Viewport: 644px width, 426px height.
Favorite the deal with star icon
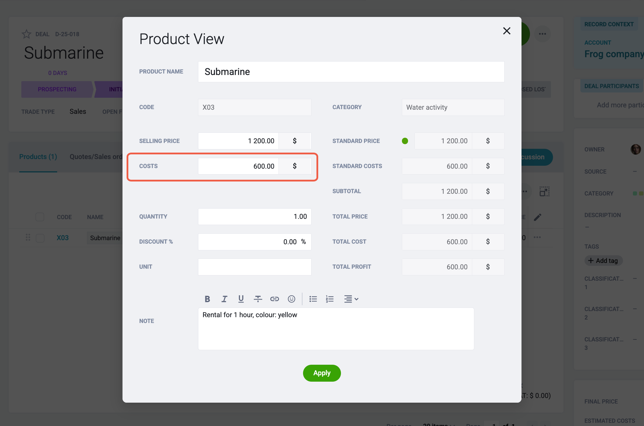[x=27, y=34]
